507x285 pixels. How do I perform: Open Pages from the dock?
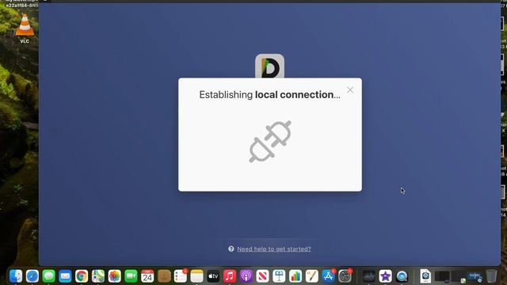tap(311, 276)
